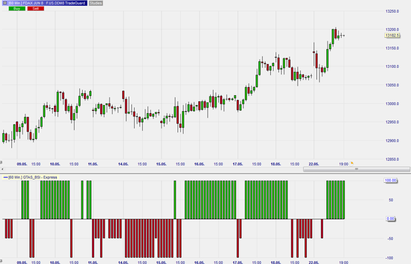Click the 12850.0 price axis label

tap(392, 159)
